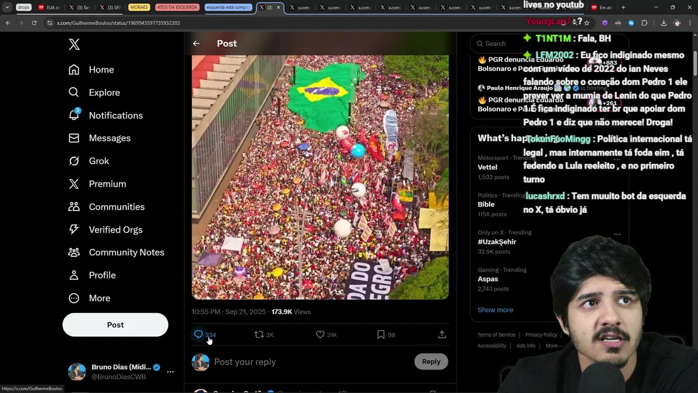Click the MORAES tab group

click(x=140, y=7)
